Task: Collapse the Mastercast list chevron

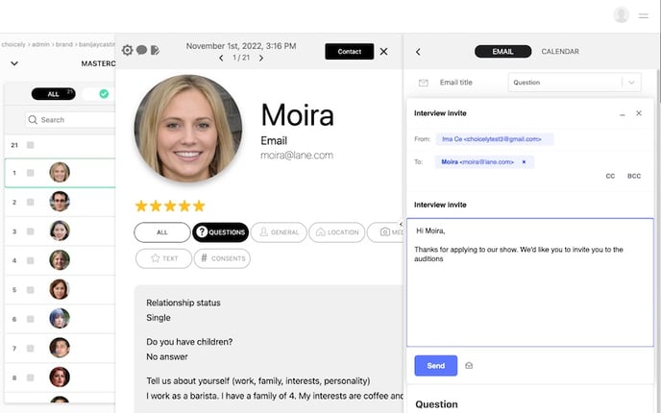Action: pyautogui.click(x=14, y=63)
